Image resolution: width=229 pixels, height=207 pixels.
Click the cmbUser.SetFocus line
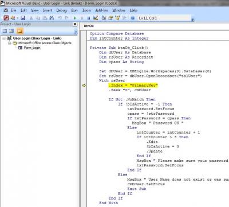click(x=146, y=184)
